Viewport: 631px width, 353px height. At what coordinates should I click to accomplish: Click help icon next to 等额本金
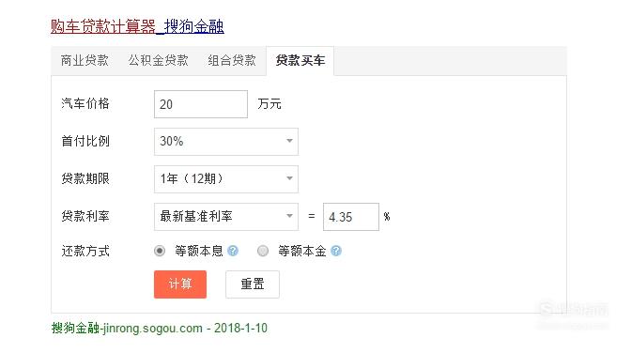pos(336,252)
